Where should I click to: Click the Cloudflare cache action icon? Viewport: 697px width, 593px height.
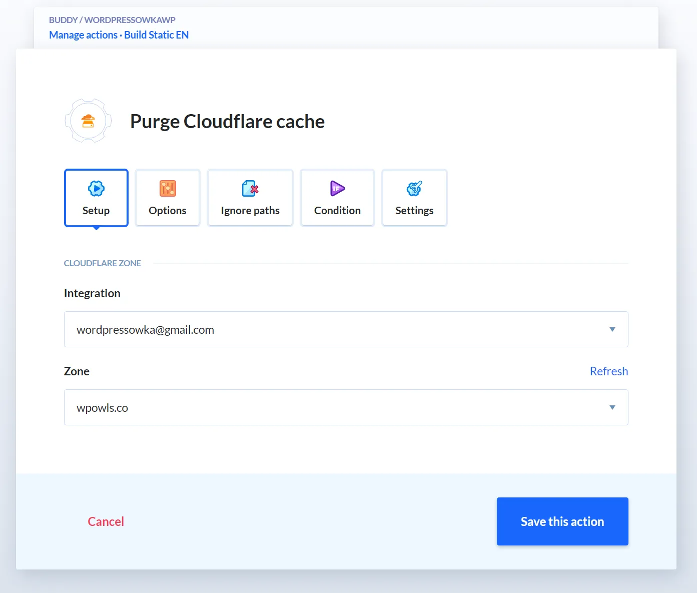(88, 121)
